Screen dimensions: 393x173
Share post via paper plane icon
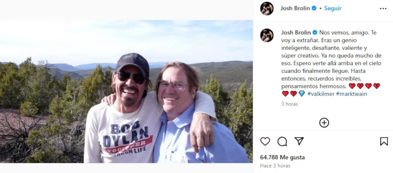299,141
